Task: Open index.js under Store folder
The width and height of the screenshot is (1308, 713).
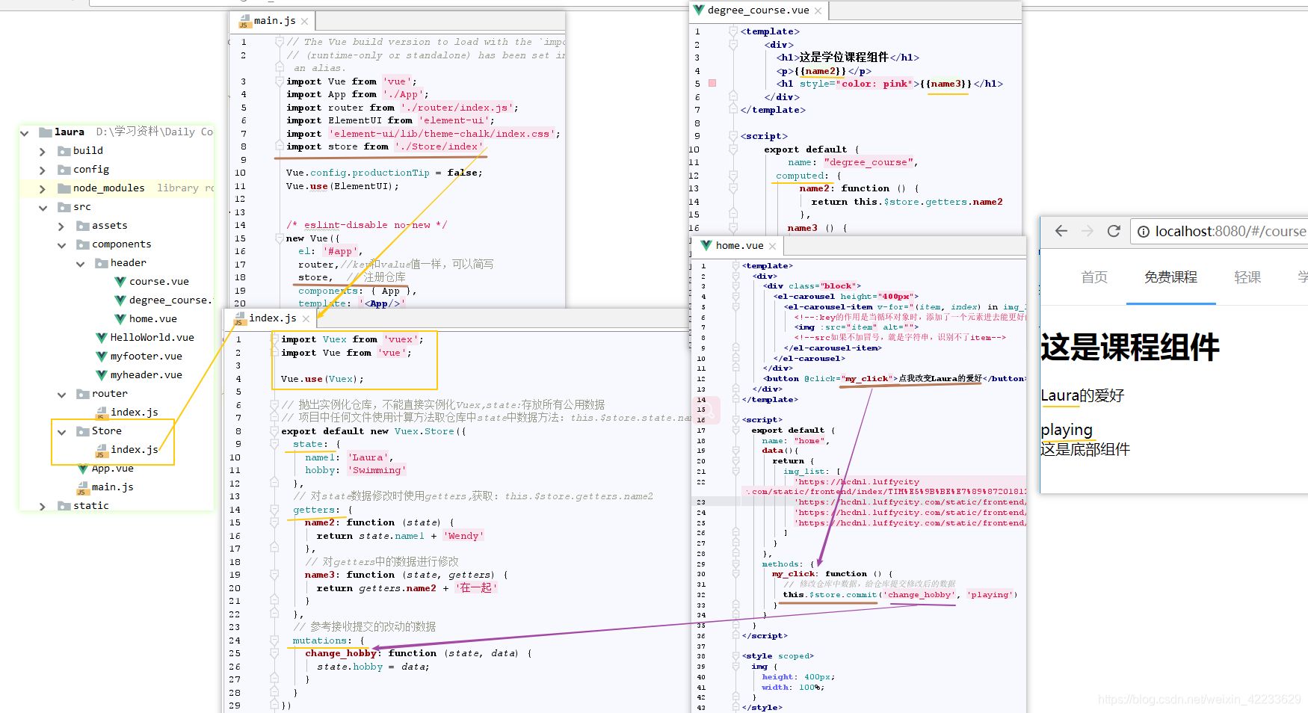Action: pos(134,450)
